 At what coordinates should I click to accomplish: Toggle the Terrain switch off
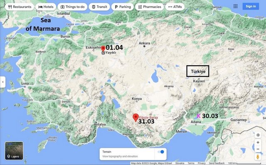(161, 152)
